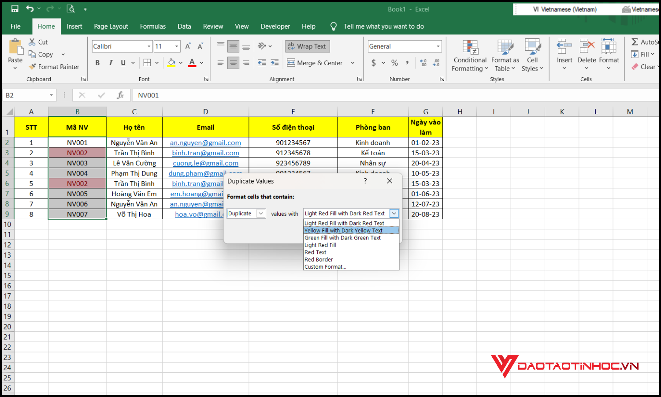Click the Save icon in title bar
The height and width of the screenshot is (397, 661).
tap(15, 9)
